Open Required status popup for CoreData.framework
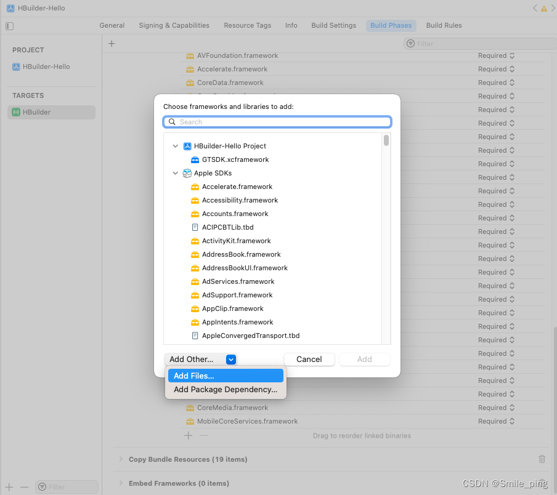Viewport: 557px width, 495px height. [x=496, y=82]
